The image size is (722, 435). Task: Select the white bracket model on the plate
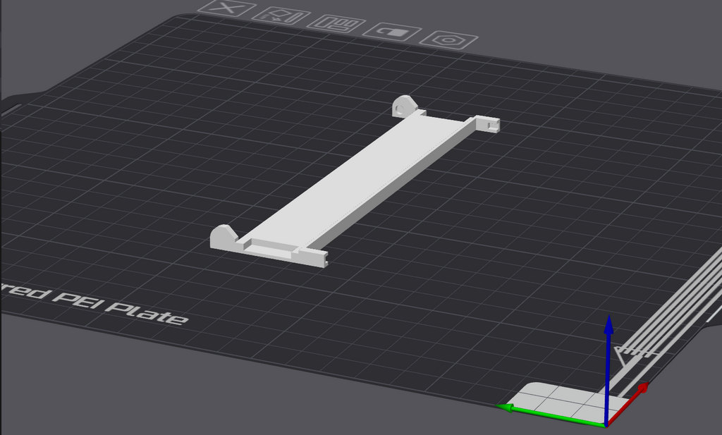tap(355, 182)
